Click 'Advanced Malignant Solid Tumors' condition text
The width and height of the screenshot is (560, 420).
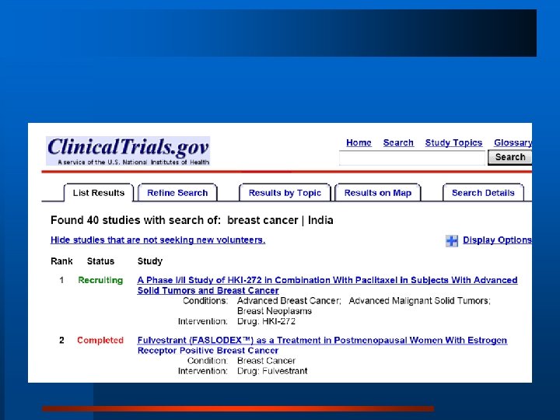420,301
